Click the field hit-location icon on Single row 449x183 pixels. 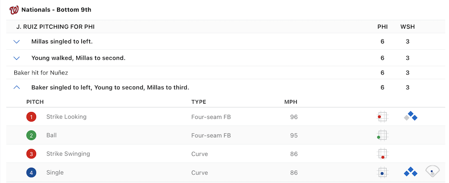pos(432,172)
